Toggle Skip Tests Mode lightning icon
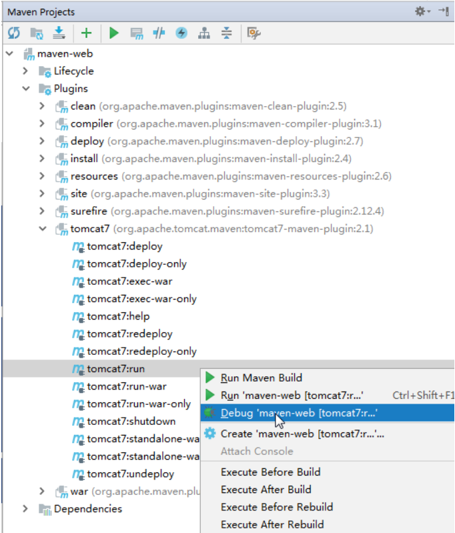The image size is (455, 533). [x=181, y=33]
